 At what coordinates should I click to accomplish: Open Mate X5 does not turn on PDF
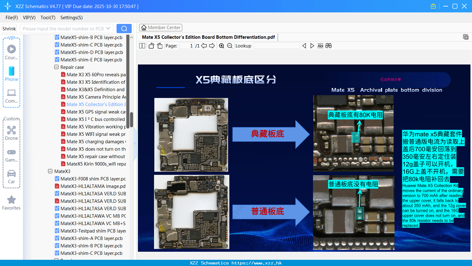(93, 149)
